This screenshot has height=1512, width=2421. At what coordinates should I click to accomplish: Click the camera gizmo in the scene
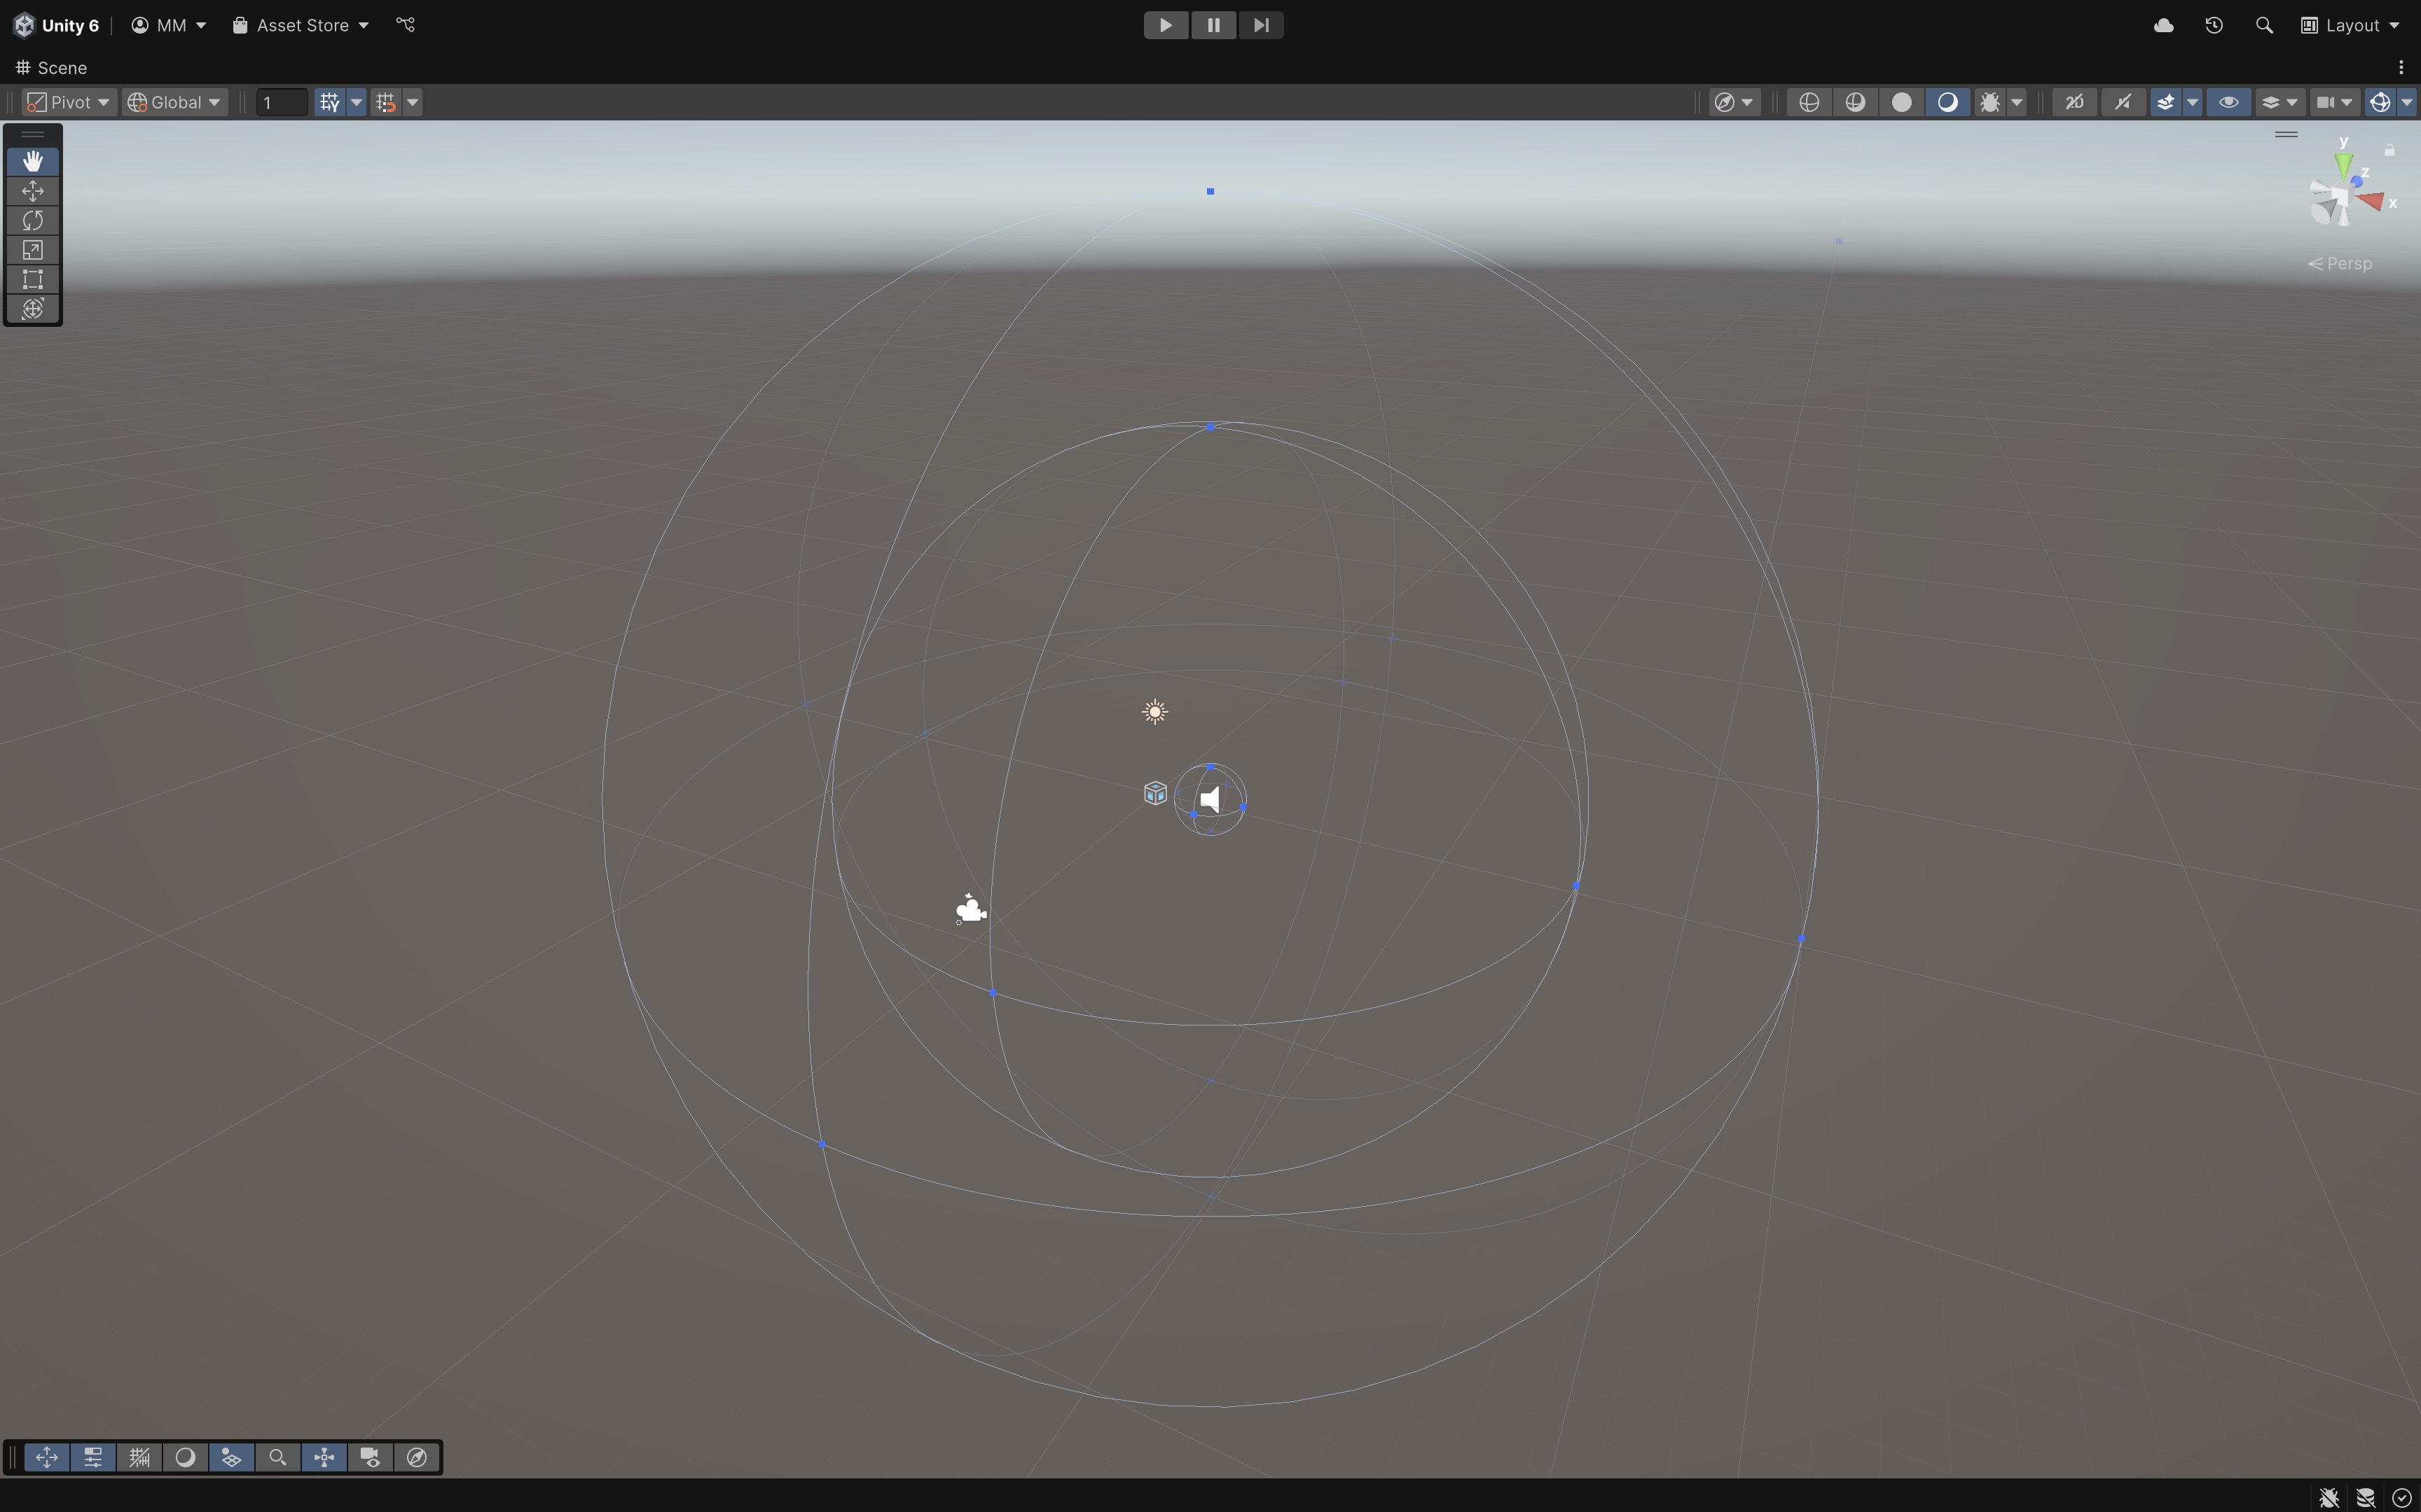click(x=970, y=909)
